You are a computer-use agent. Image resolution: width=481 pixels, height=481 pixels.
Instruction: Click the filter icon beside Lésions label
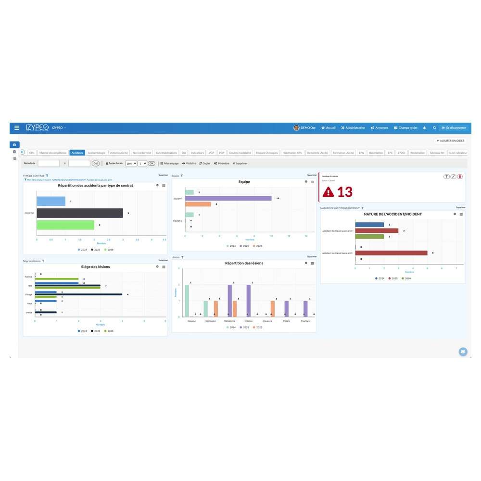tap(182, 257)
